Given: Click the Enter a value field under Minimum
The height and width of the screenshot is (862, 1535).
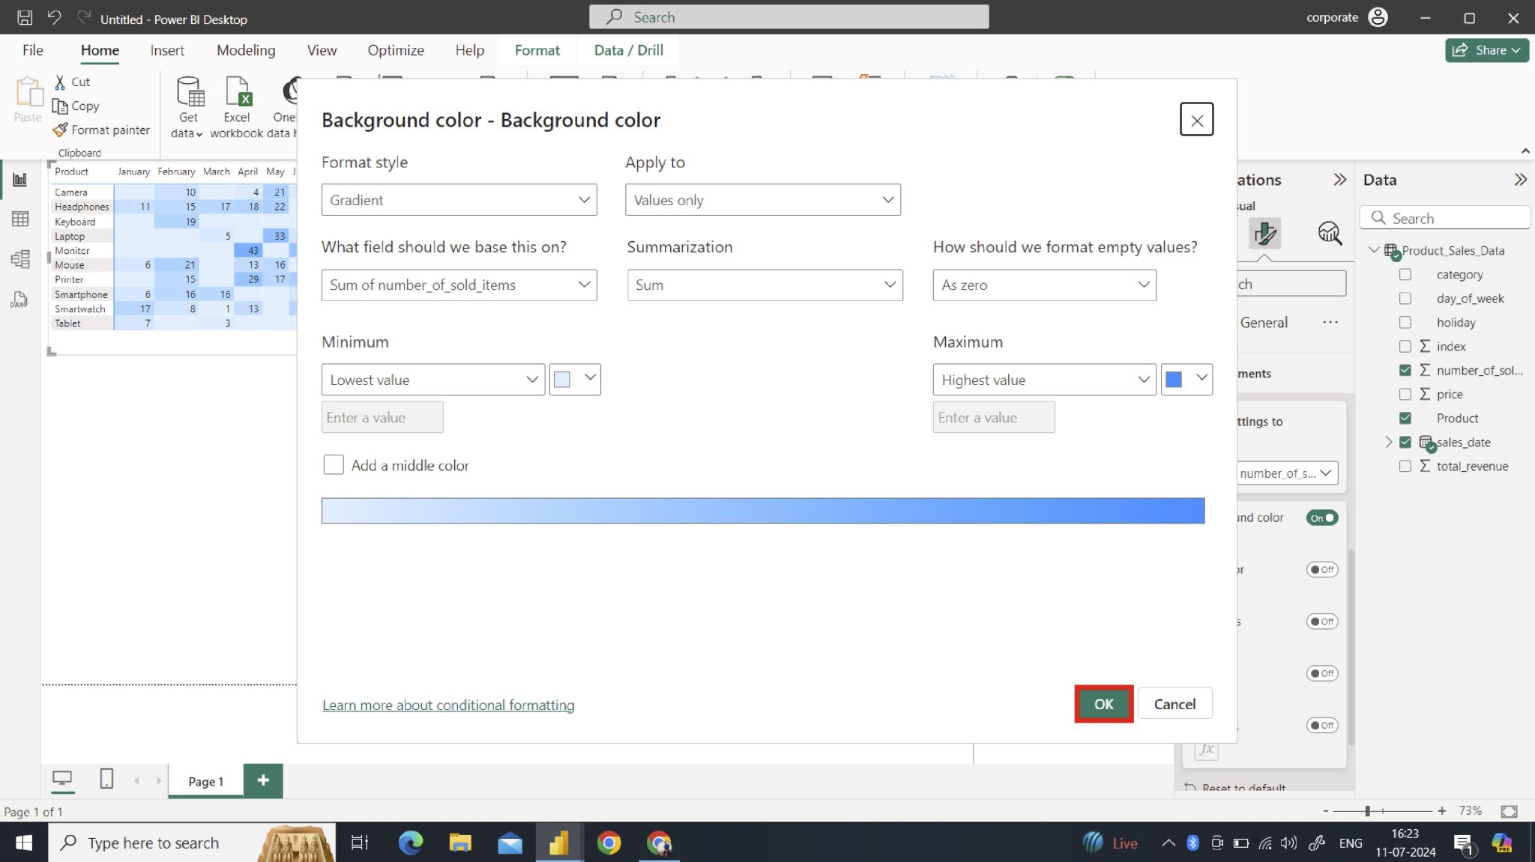Looking at the screenshot, I should [382, 417].
